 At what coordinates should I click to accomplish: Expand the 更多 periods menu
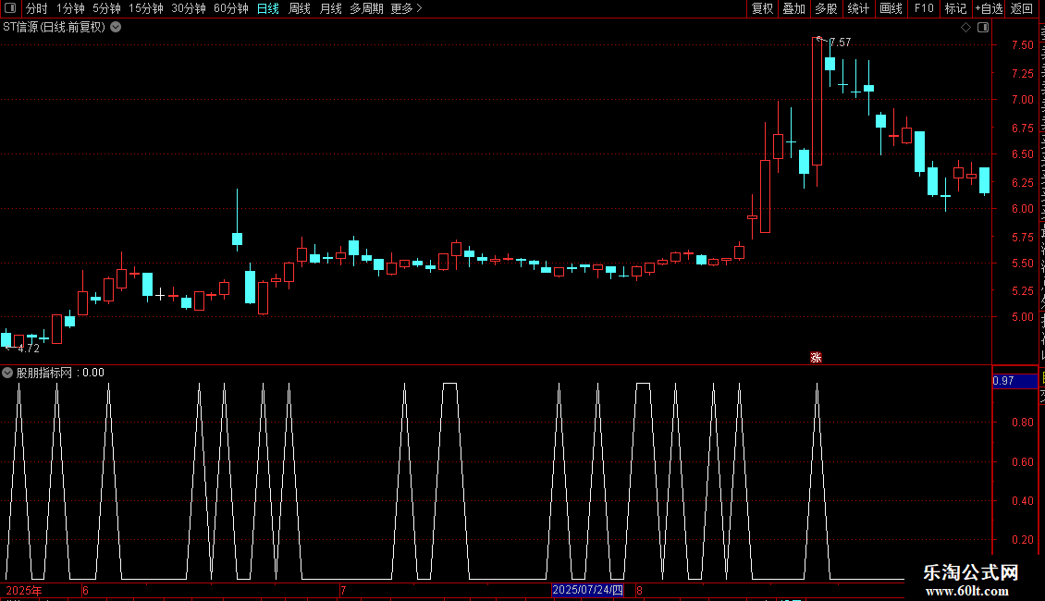(407, 8)
